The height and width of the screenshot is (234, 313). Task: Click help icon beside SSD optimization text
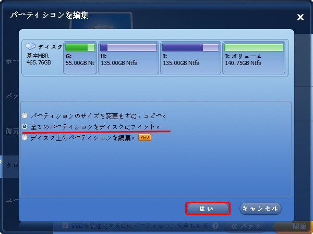coord(215,226)
